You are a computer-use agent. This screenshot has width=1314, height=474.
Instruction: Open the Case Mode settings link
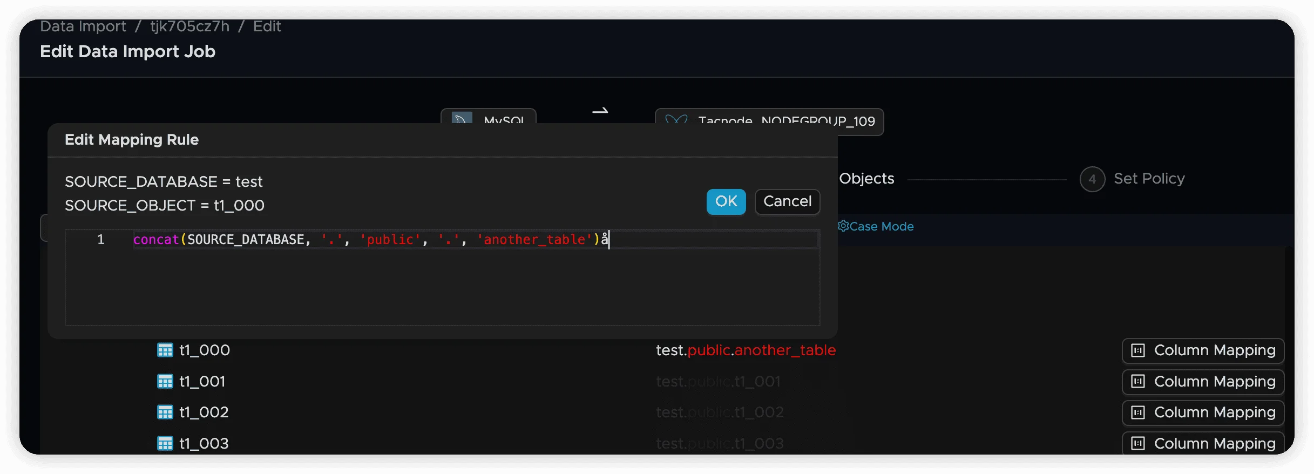[881, 226]
